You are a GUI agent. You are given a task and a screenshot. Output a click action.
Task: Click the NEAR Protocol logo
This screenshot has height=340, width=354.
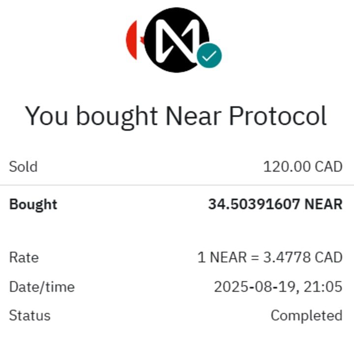pos(177,39)
